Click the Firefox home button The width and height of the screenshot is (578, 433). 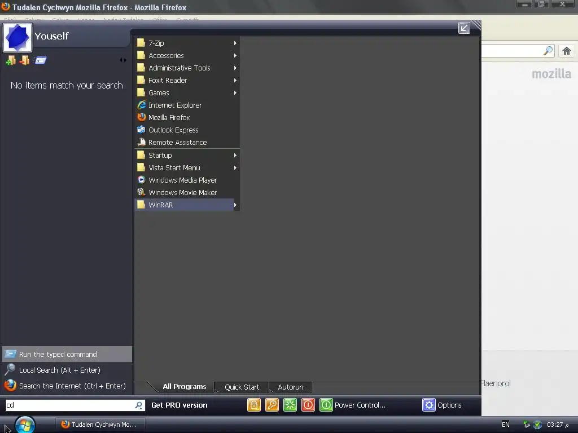tap(567, 51)
